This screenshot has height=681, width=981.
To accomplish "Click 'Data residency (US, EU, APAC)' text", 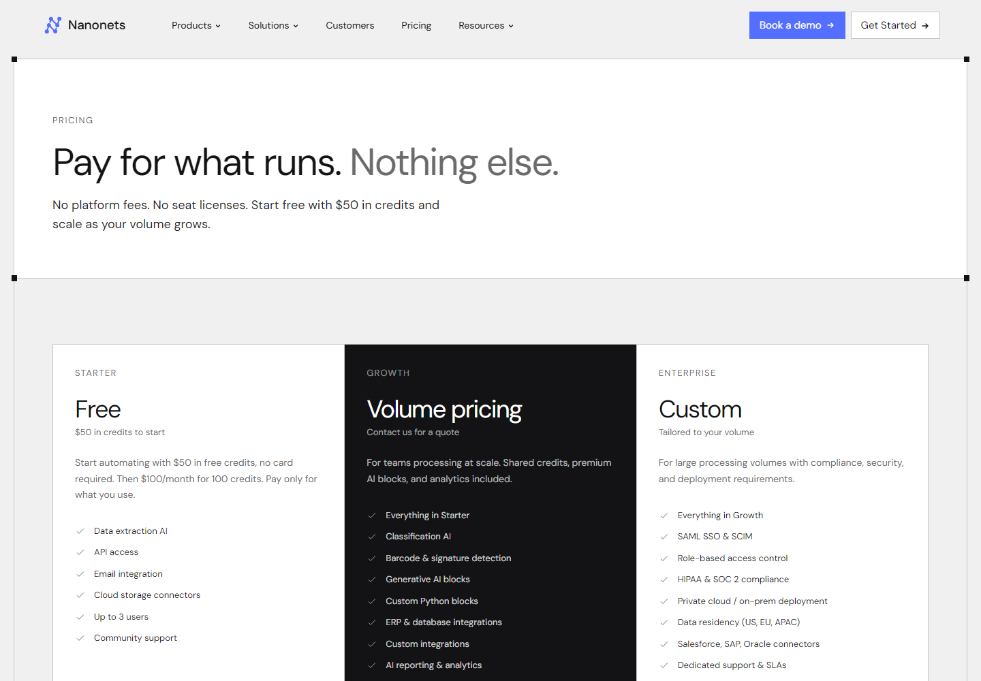I will point(738,622).
